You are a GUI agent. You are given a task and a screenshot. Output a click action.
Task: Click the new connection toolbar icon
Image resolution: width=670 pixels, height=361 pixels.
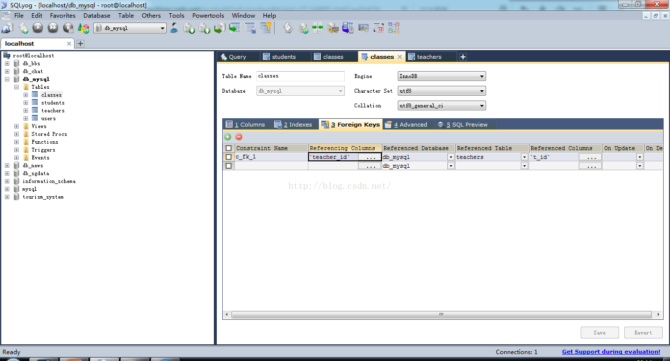pos(7,28)
